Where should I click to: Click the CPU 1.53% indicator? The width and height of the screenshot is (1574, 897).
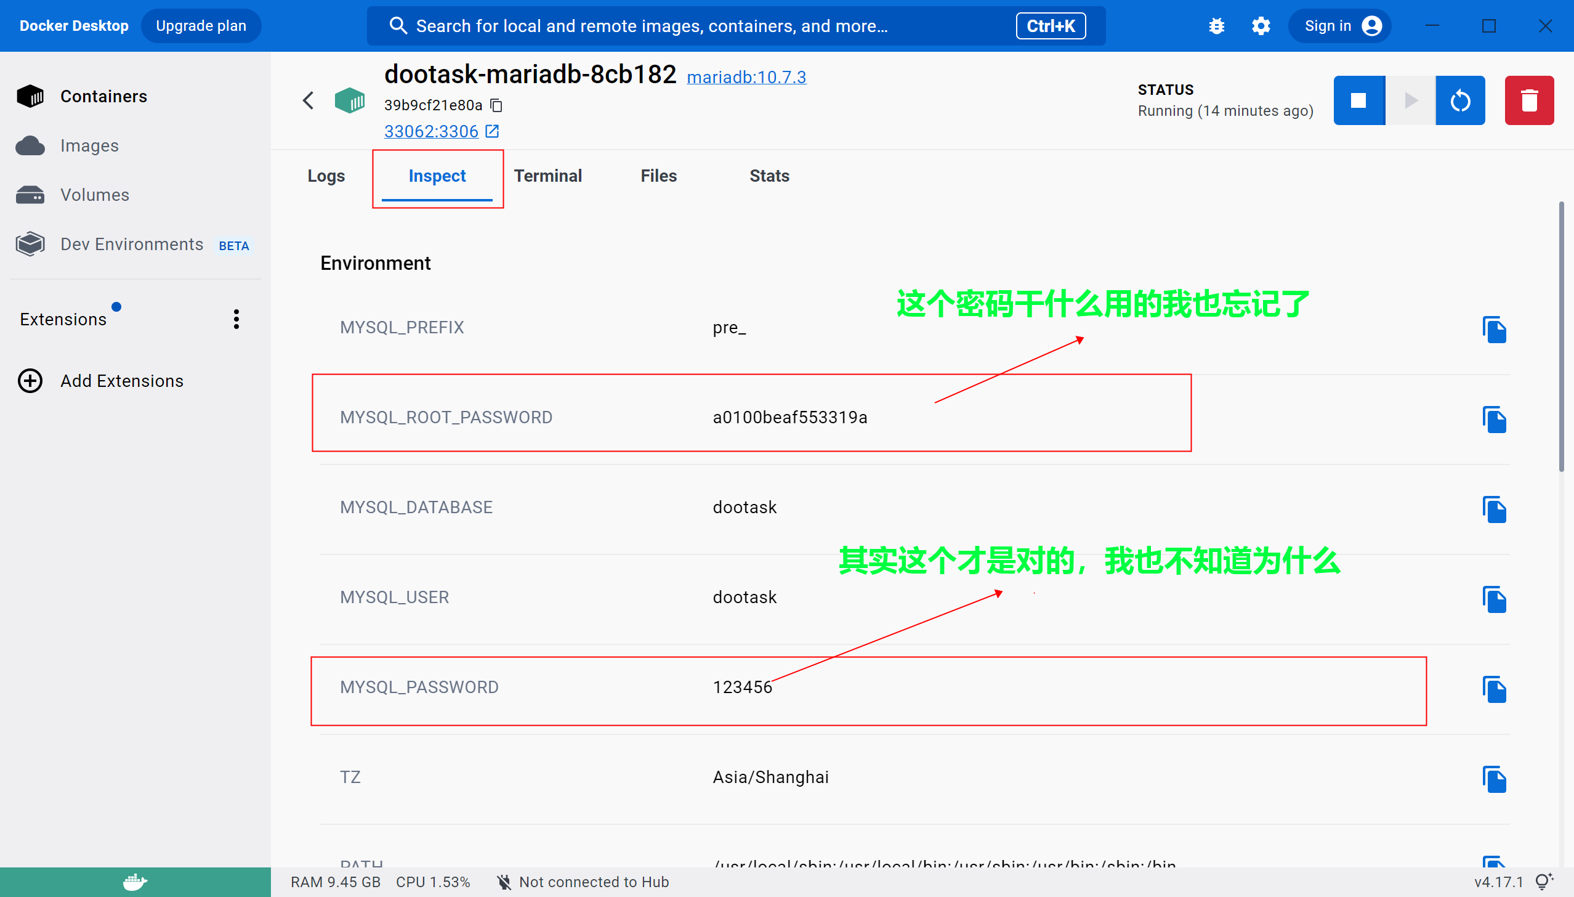pyautogui.click(x=433, y=882)
